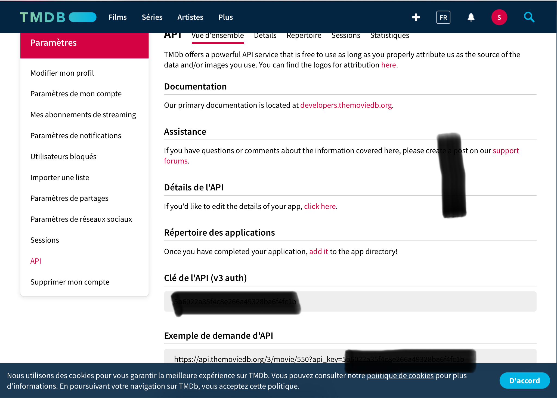Open the Séries menu
The image size is (557, 398).
coord(152,17)
